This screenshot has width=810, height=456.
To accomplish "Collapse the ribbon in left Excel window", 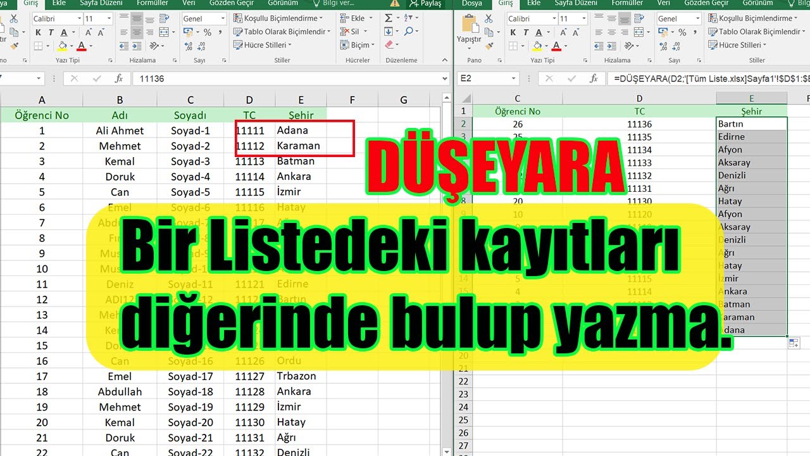I will pos(445,60).
